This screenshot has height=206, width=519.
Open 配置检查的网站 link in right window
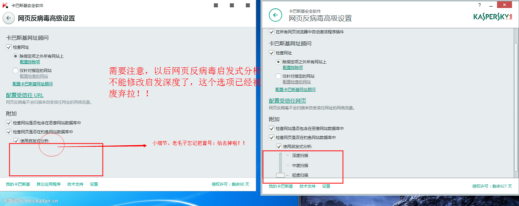click(297, 82)
